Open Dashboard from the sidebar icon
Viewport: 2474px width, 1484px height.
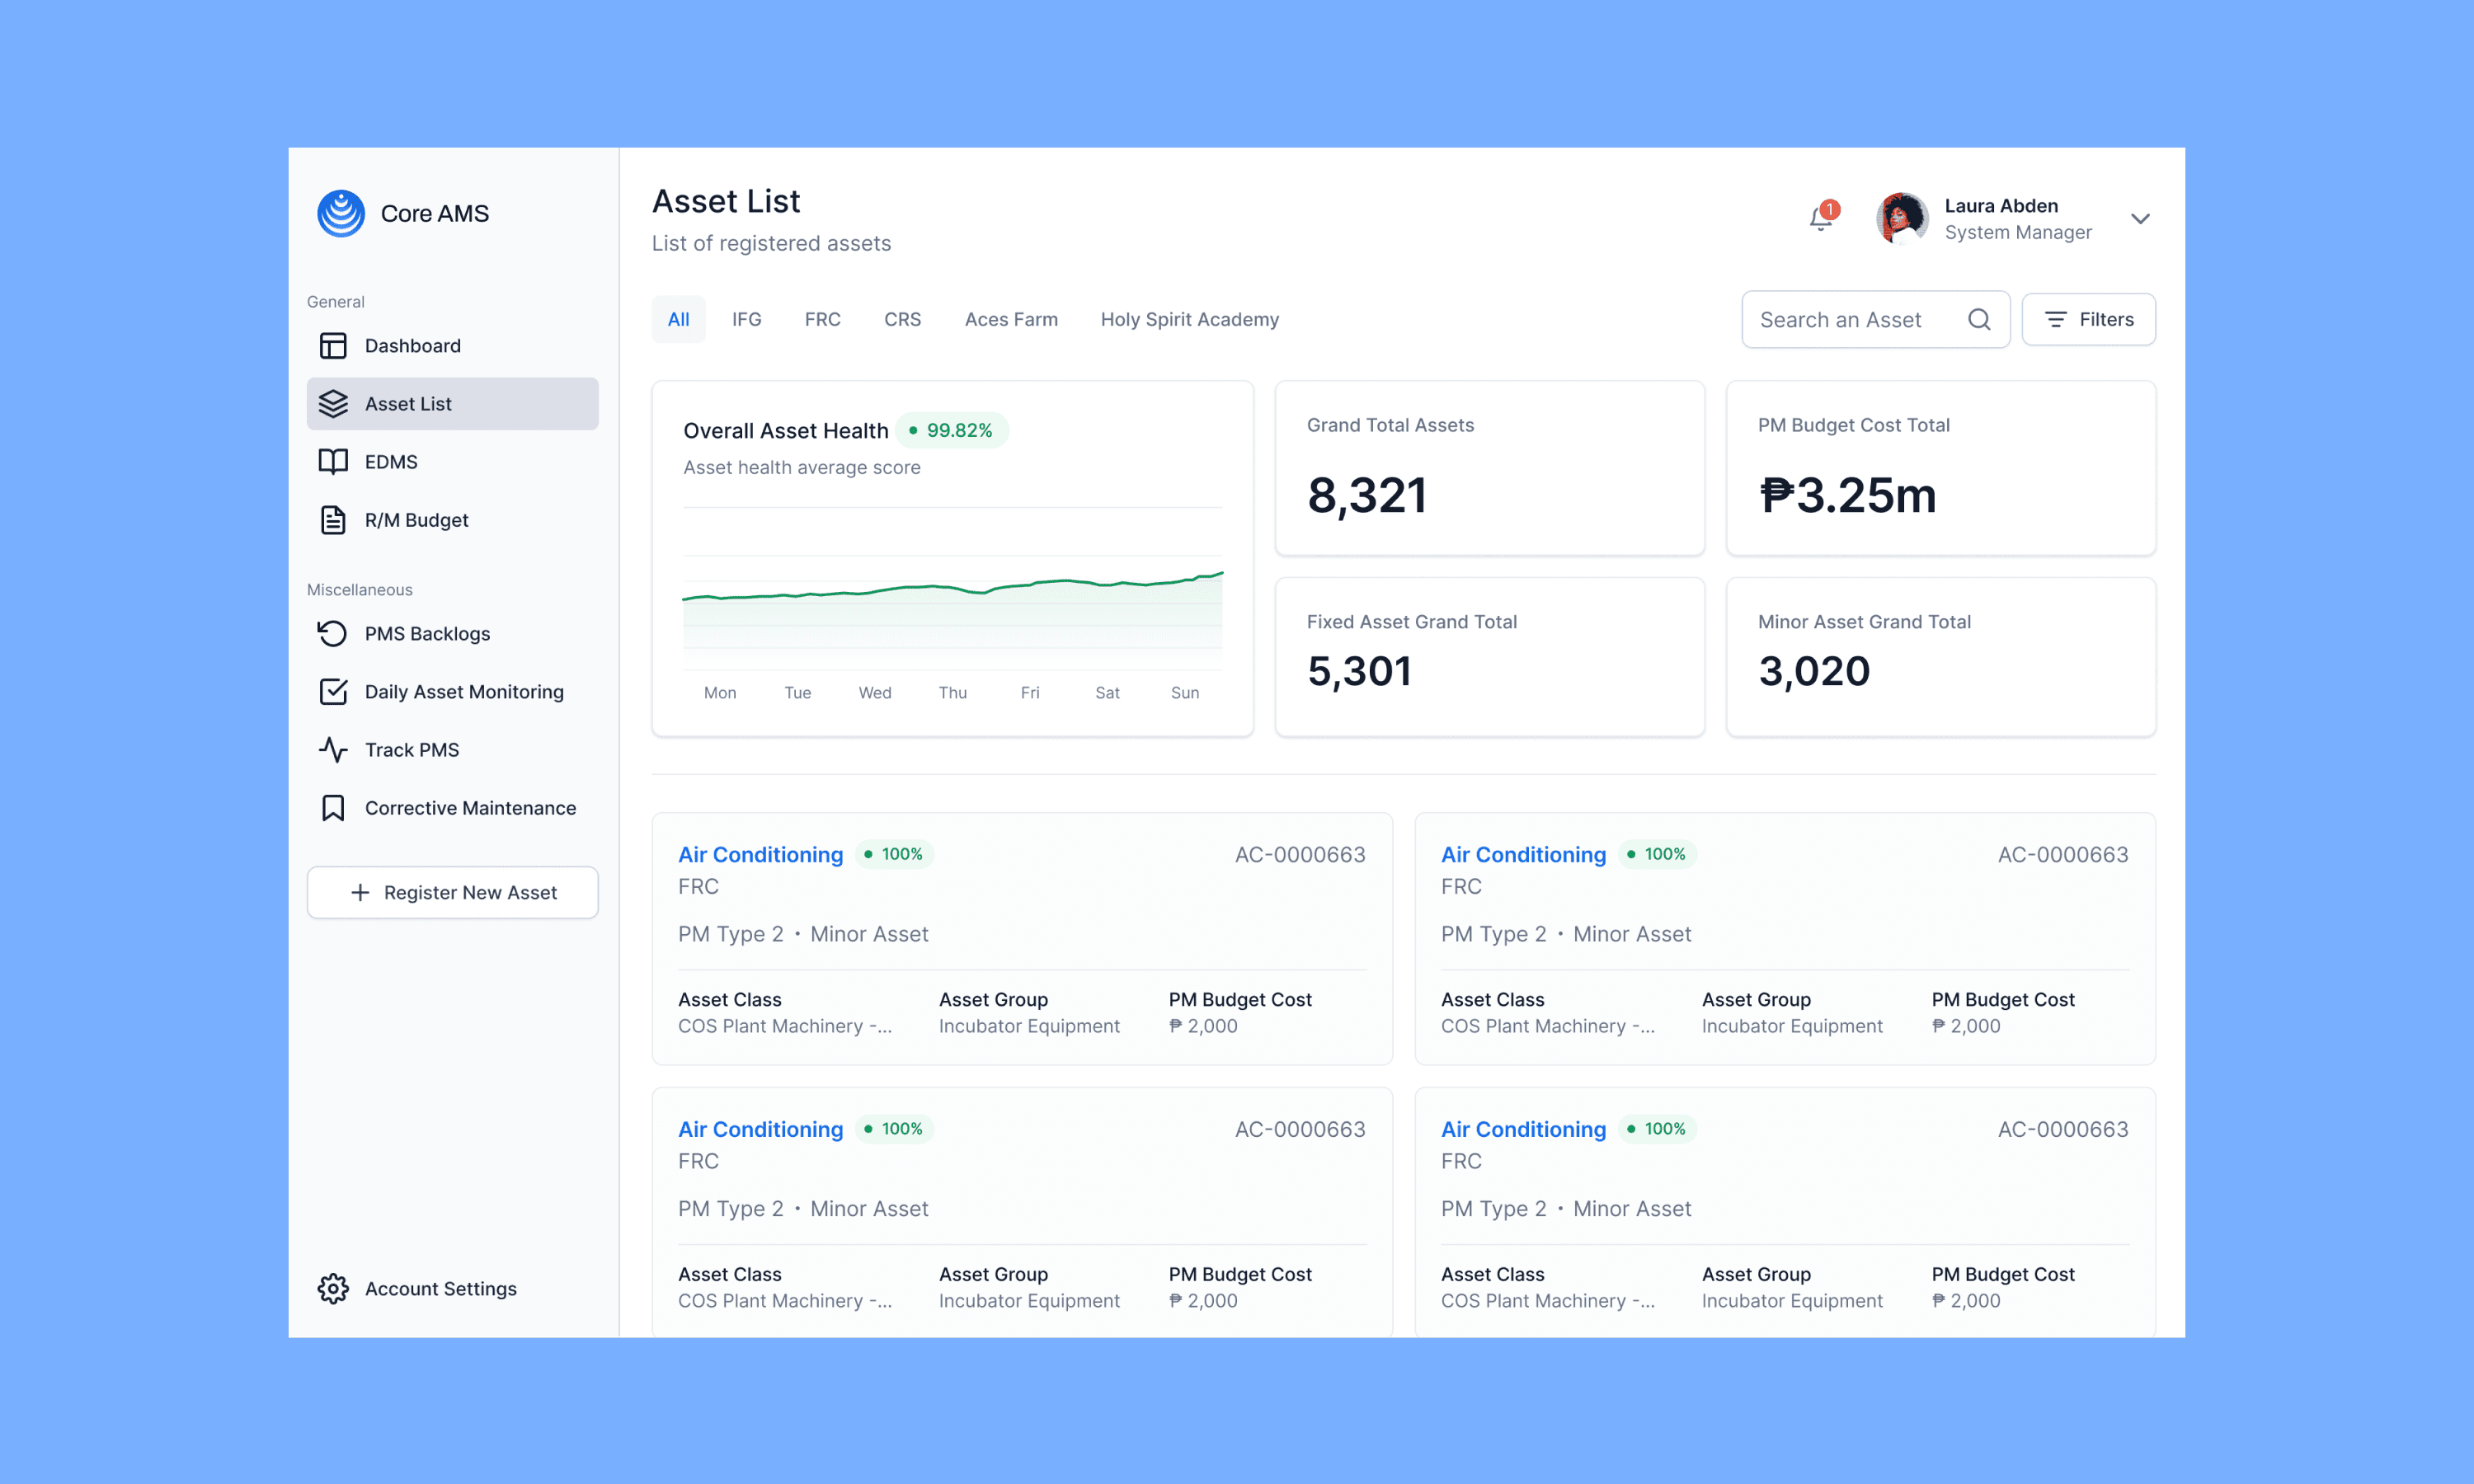(333, 346)
